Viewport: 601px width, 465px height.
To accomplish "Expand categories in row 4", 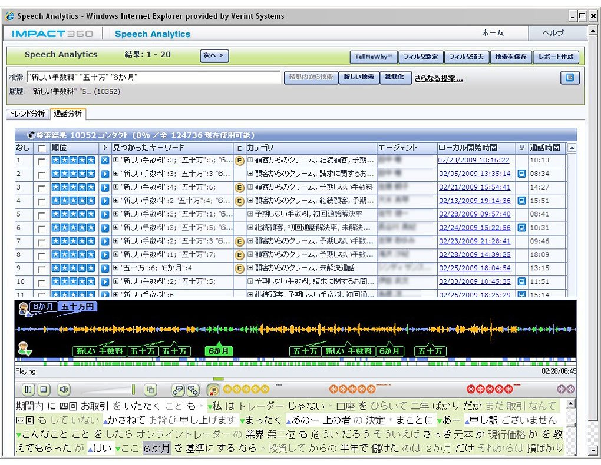I will (250, 200).
